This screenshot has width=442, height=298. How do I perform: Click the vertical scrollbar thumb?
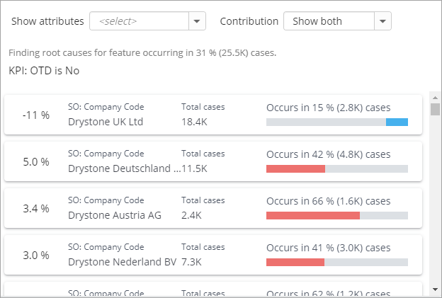435,109
